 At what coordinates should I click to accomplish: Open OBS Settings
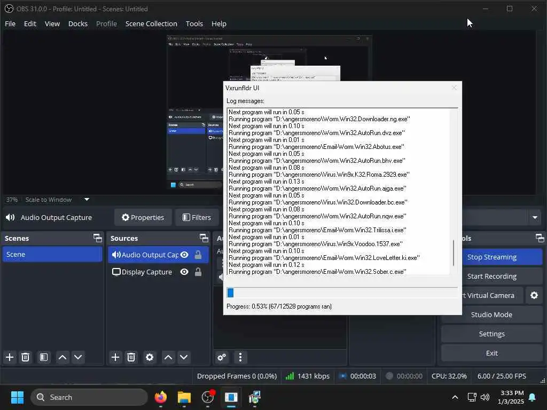(x=492, y=334)
